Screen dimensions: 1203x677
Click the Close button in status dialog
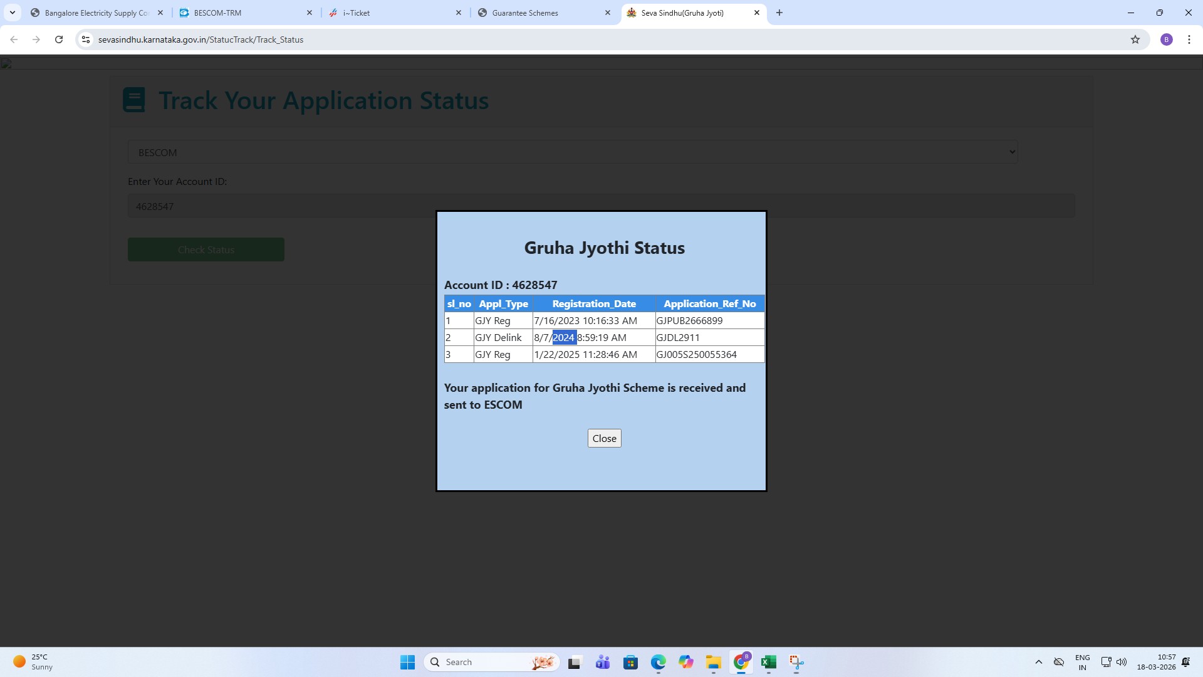(x=604, y=438)
